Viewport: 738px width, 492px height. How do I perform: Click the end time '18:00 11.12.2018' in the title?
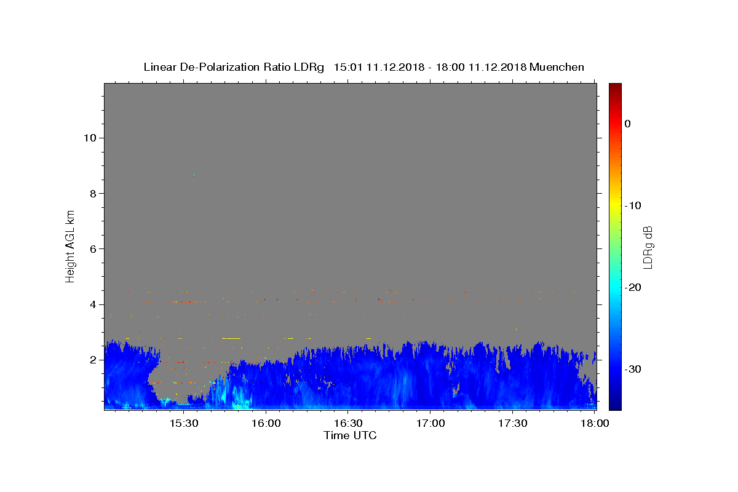pos(480,67)
